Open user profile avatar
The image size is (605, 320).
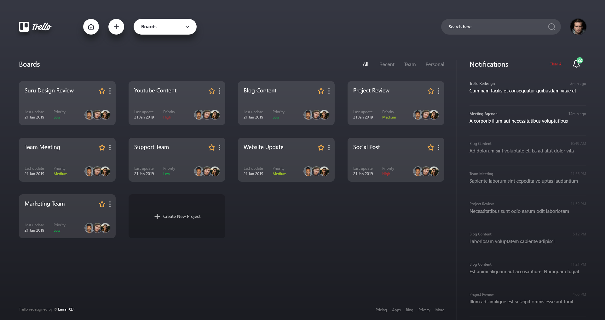tap(578, 27)
